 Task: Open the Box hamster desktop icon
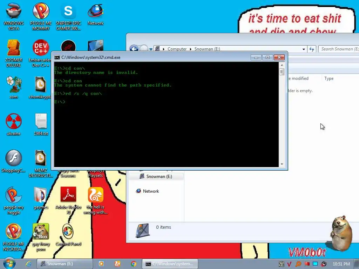(41, 237)
